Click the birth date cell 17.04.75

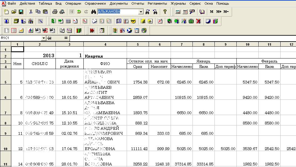pyautogui.click(x=70, y=144)
